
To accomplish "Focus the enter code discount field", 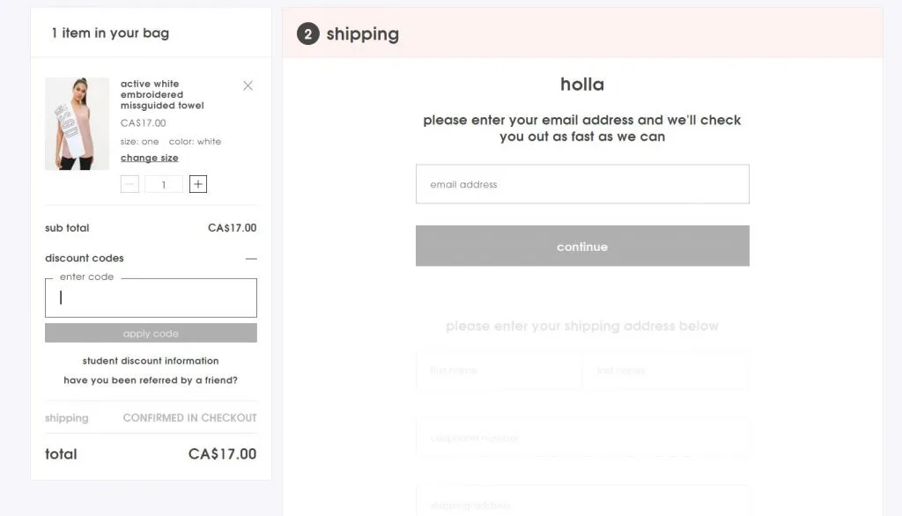I will coord(151,298).
